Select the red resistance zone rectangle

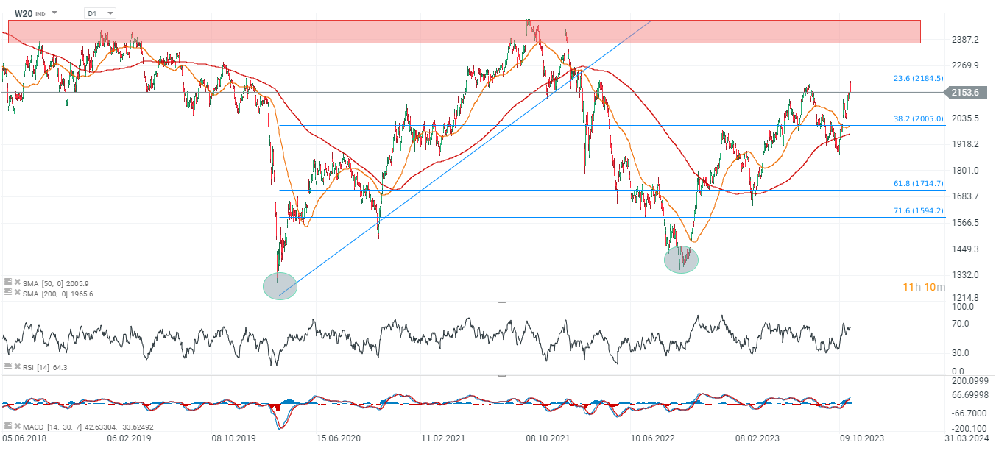coord(465,32)
